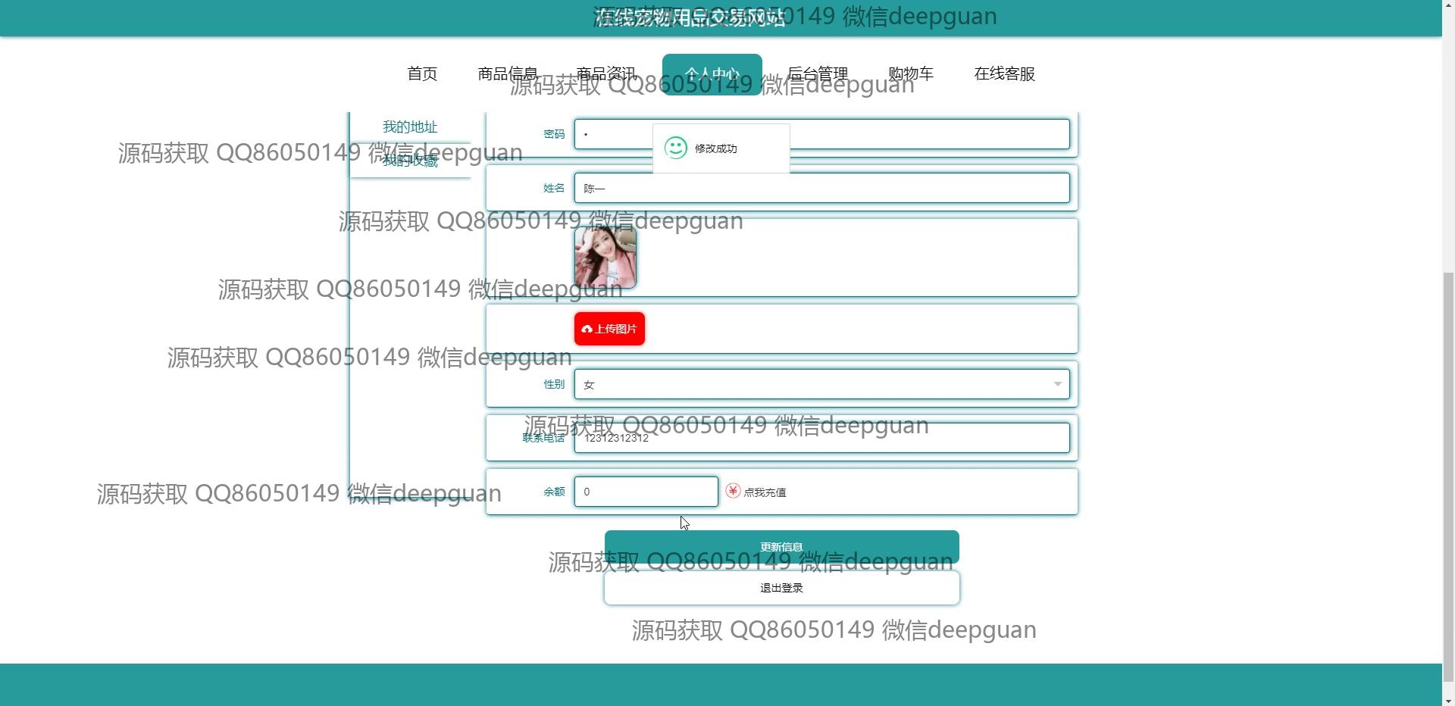Click the 点我充值 recharge link
Viewport: 1455px width, 706px height.
pyautogui.click(x=765, y=492)
